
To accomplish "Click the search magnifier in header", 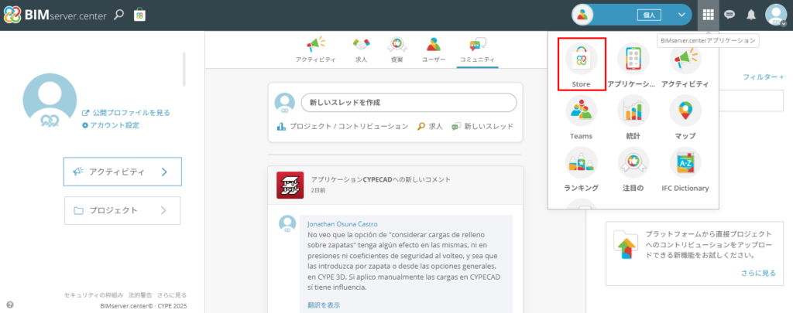I will coord(118,15).
